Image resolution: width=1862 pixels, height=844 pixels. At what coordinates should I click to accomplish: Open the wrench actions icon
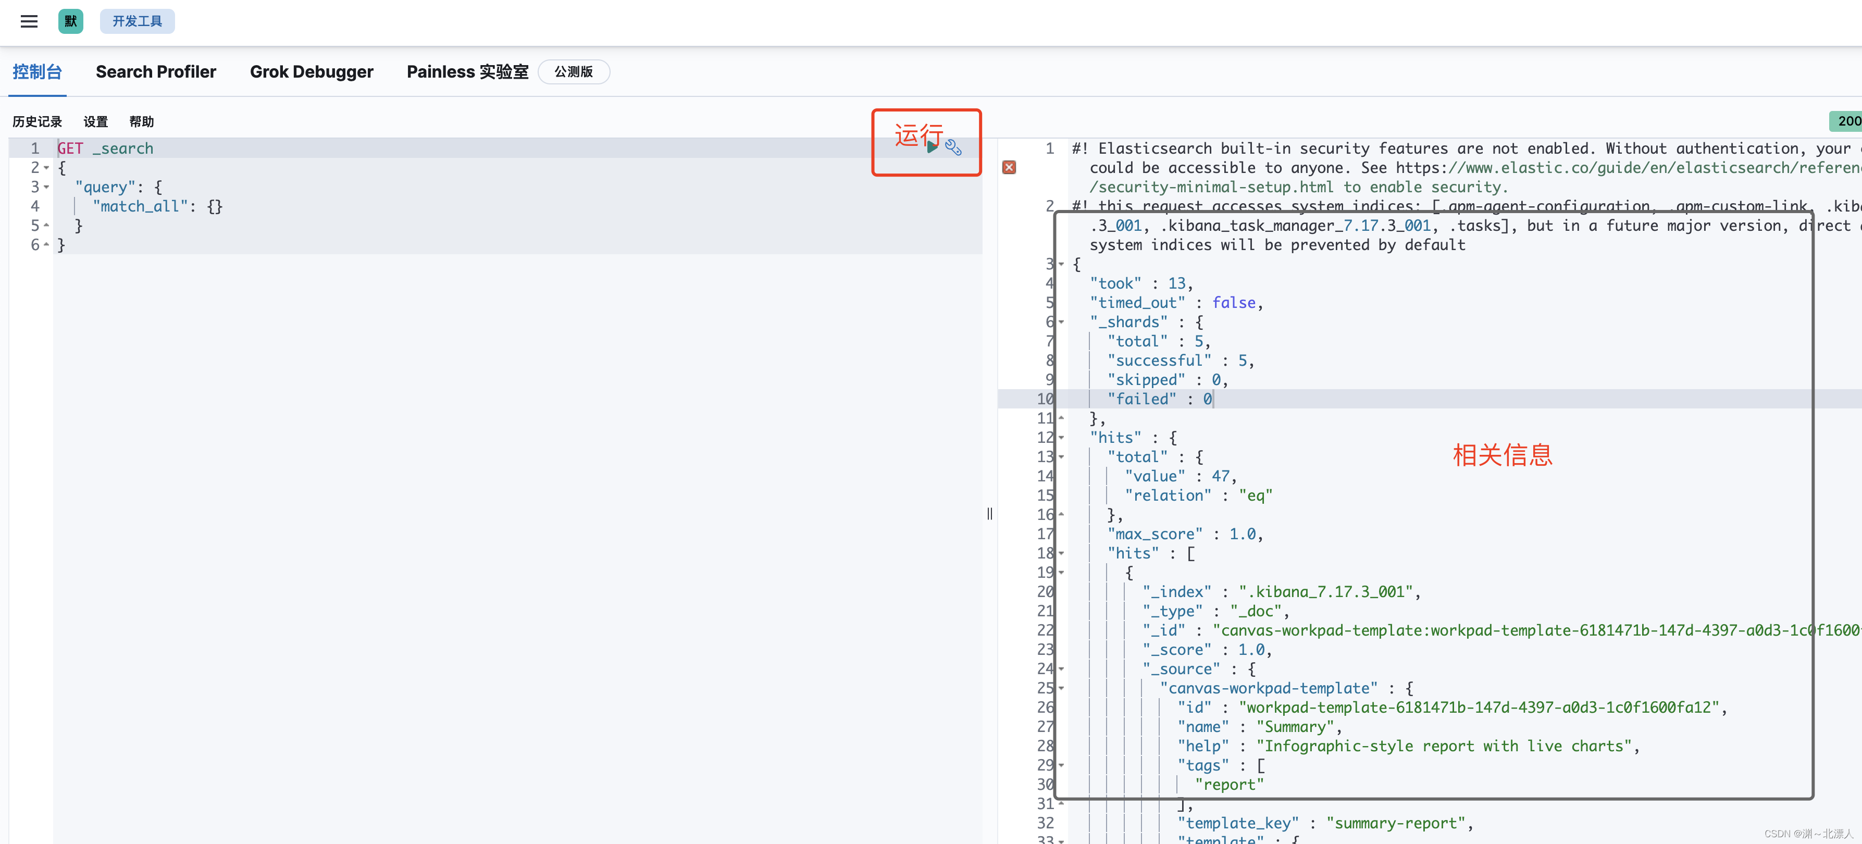953,148
